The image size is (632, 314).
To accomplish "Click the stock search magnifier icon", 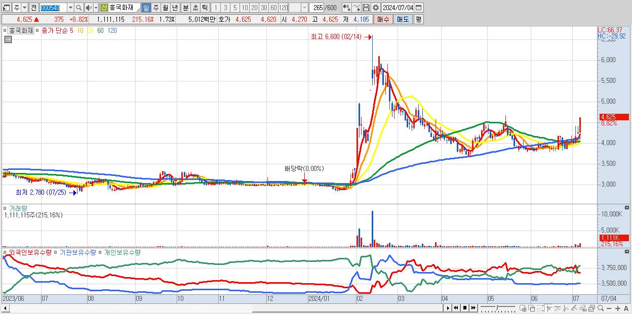I will (79, 8).
